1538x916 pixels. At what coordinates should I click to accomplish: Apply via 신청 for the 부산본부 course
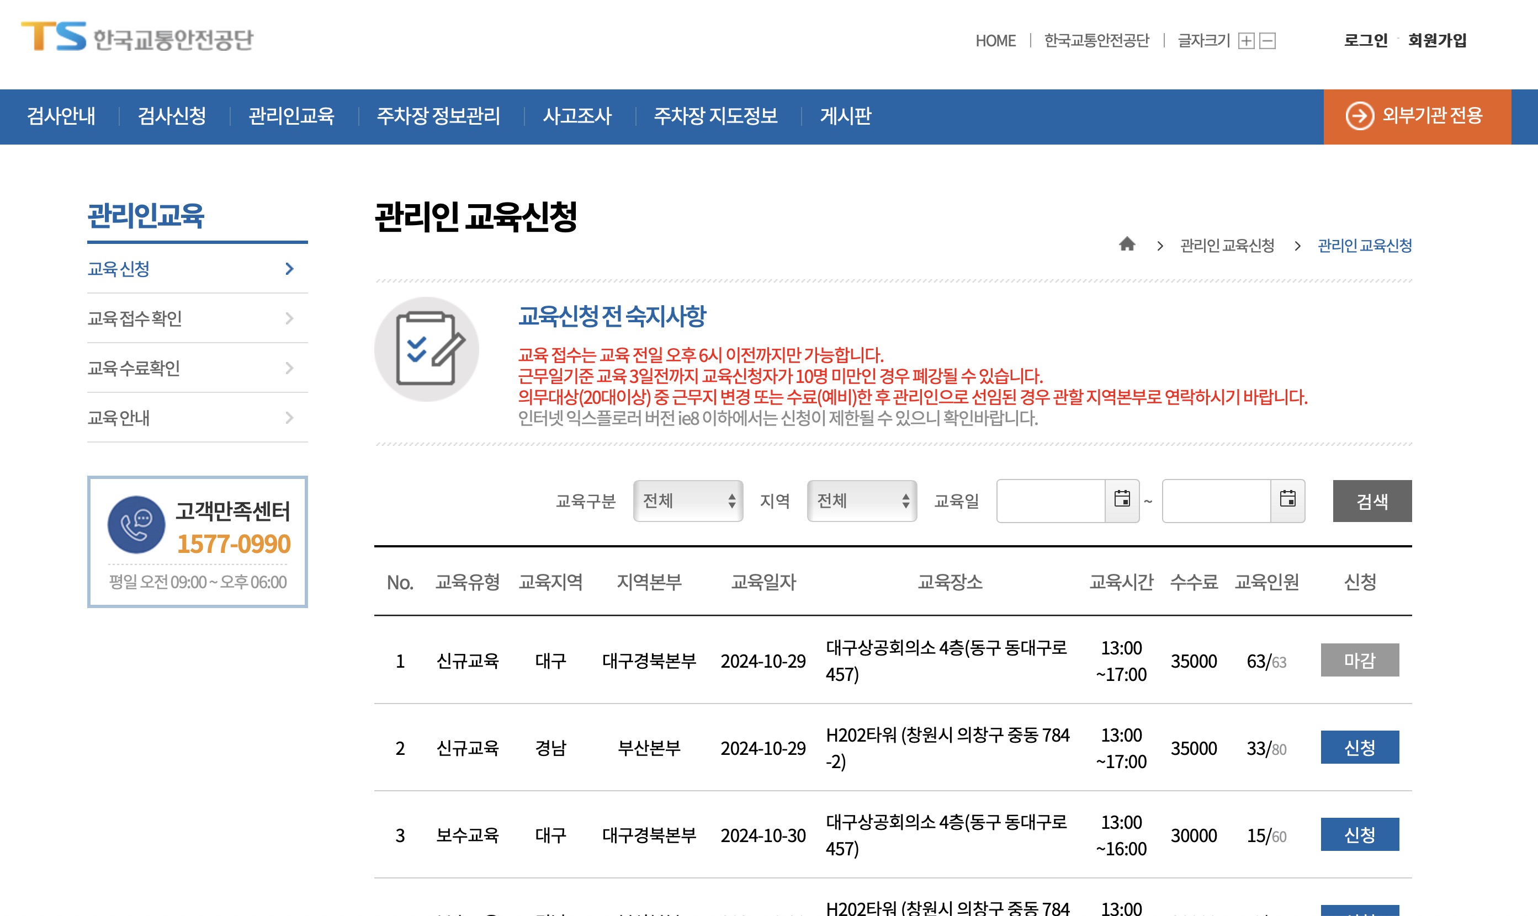1360,748
